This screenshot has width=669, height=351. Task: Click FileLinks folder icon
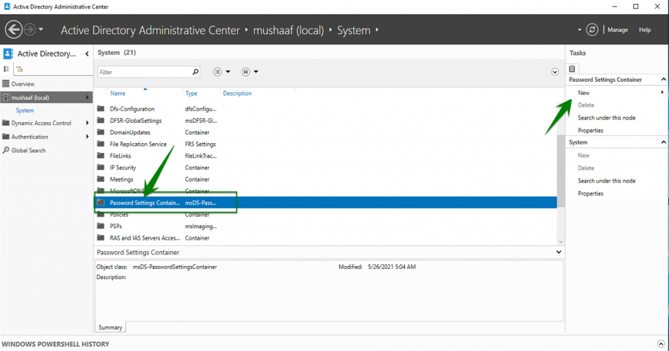click(101, 156)
